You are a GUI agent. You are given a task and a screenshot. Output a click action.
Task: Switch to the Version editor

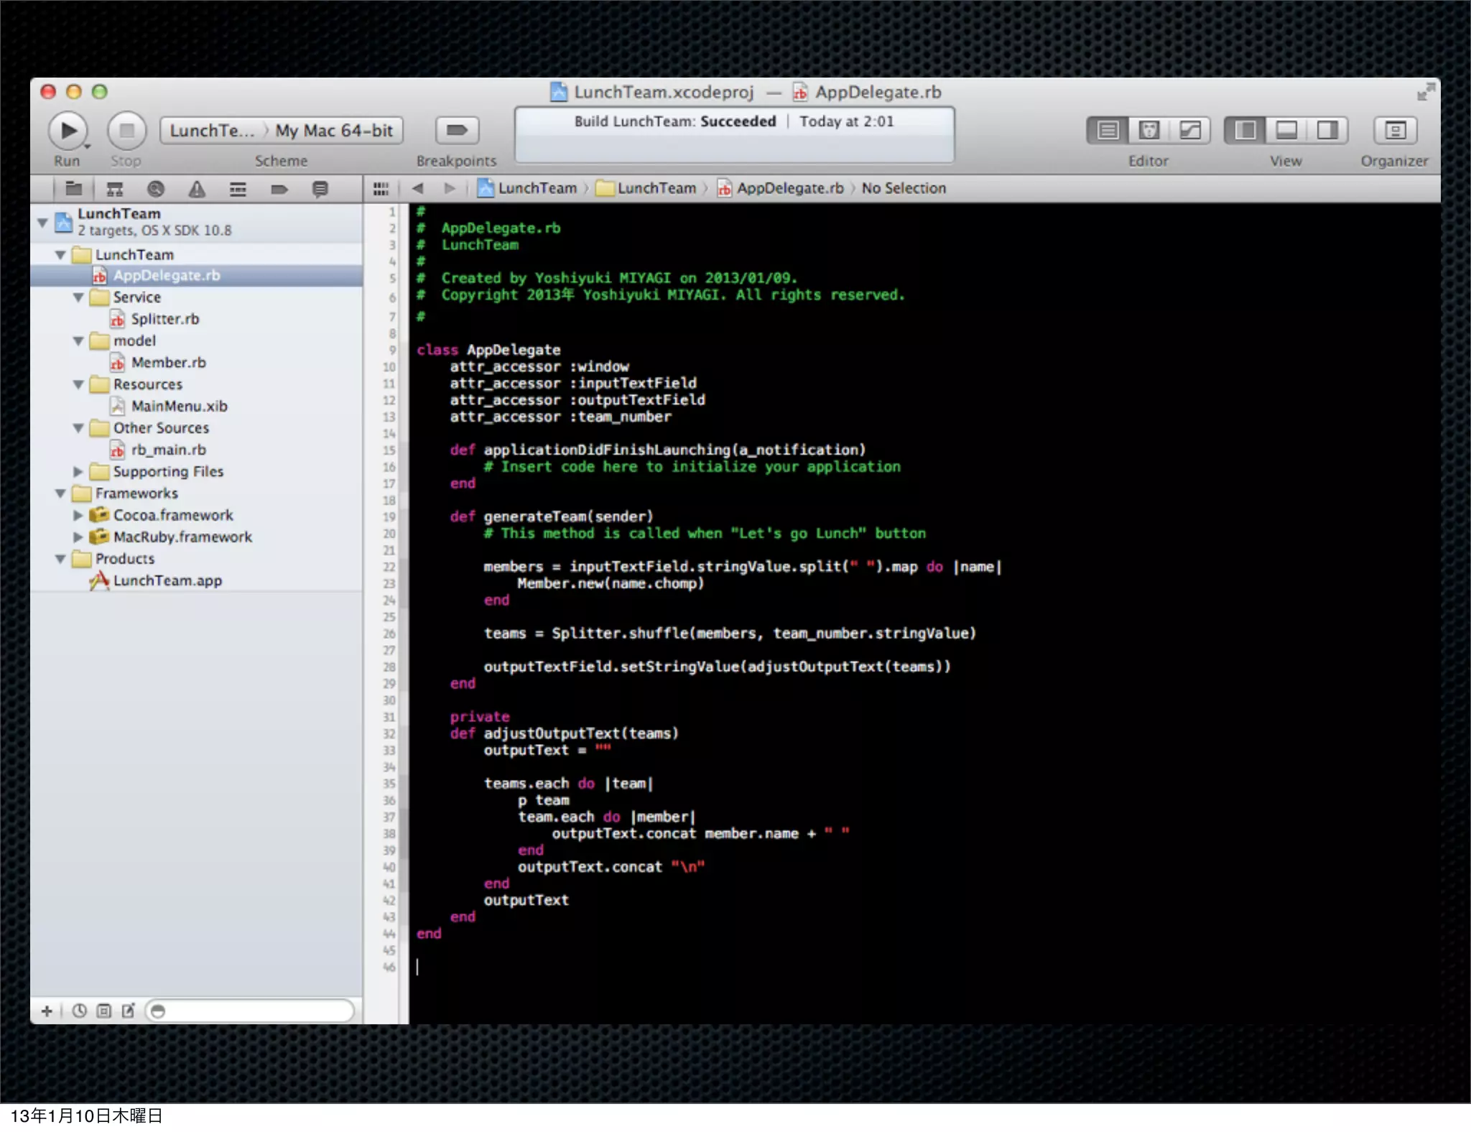pyautogui.click(x=1189, y=131)
